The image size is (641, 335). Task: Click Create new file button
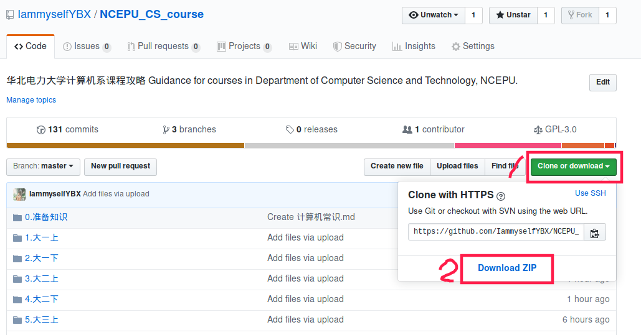(x=397, y=167)
